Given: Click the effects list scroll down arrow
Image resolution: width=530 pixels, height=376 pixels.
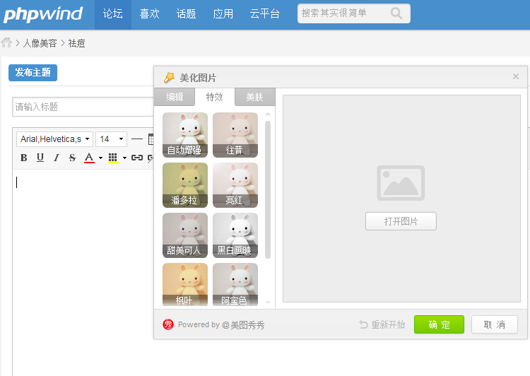Looking at the screenshot, I should [x=268, y=302].
